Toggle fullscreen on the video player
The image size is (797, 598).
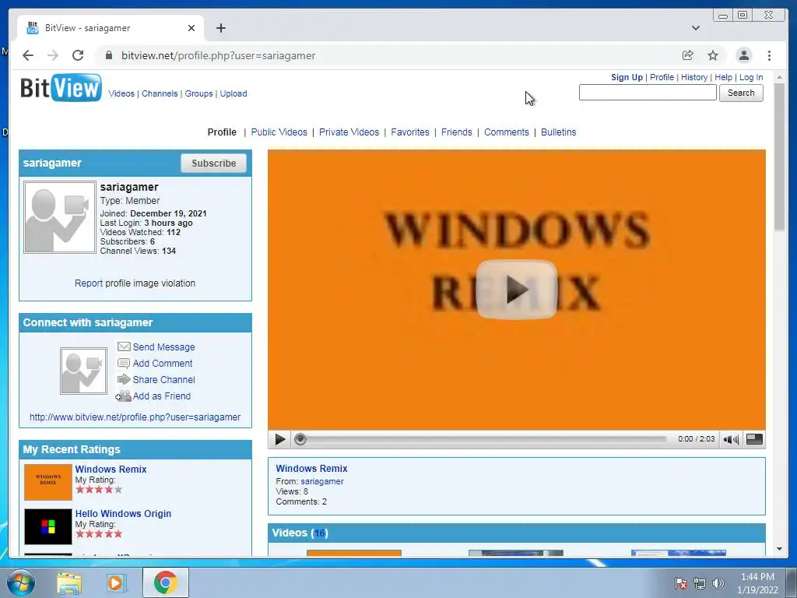(x=754, y=439)
